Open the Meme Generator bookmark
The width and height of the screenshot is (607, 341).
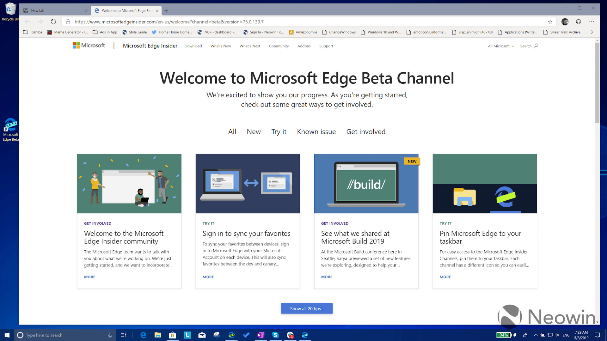point(68,32)
